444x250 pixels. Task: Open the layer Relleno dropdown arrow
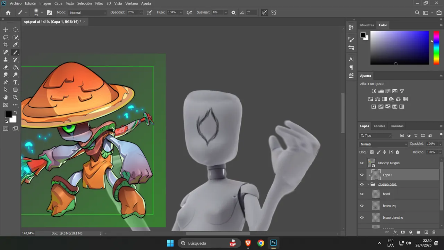pyautogui.click(x=441, y=152)
